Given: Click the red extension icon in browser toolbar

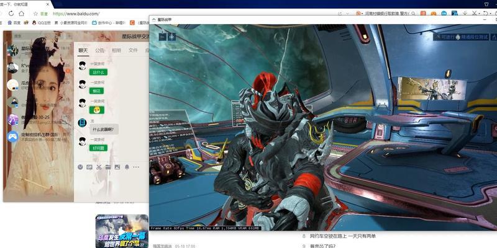Looking at the screenshot, I should pyautogui.click(x=423, y=14).
